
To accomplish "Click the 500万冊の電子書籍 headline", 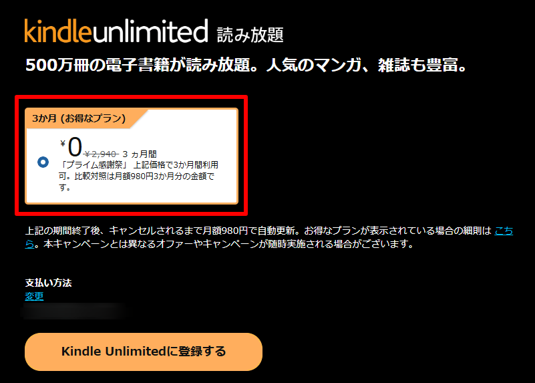I will point(246,65).
